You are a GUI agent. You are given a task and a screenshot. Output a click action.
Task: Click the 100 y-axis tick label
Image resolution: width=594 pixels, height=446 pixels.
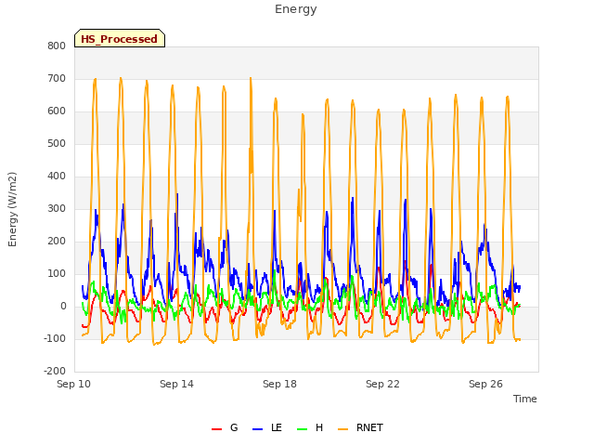(x=57, y=274)
